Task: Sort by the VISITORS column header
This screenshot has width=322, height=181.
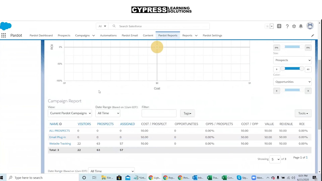Action: pos(84,124)
